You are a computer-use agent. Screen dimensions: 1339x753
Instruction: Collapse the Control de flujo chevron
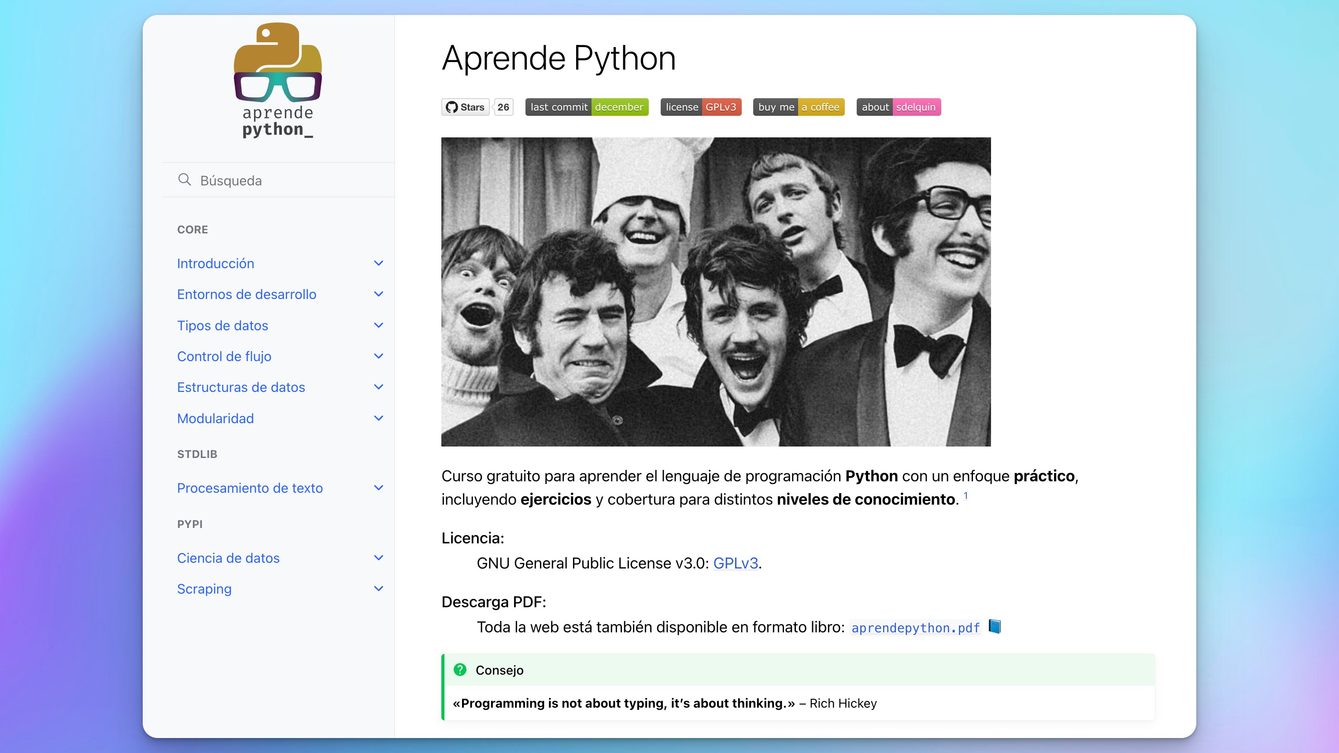point(378,357)
